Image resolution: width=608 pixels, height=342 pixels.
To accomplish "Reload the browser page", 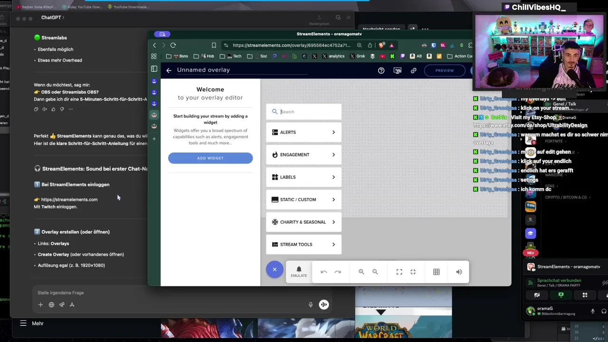I will coord(173,45).
